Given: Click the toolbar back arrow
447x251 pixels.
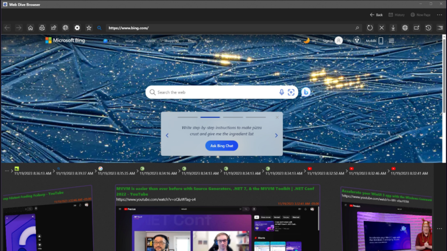Looking at the screenshot, I should pos(7,28).
